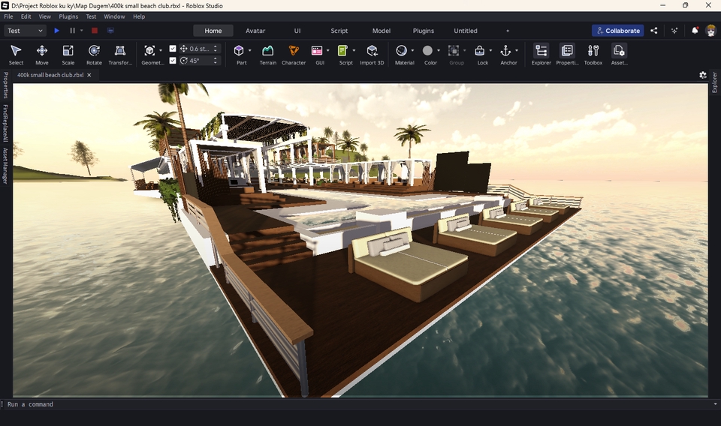The height and width of the screenshot is (426, 721).
Task: Expand the Part type dropdown arrow
Action: [249, 51]
